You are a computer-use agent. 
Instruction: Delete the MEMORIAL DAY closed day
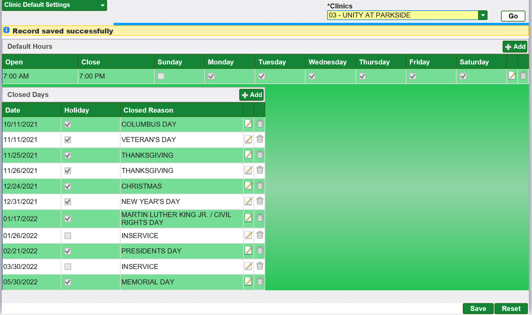pyautogui.click(x=260, y=282)
